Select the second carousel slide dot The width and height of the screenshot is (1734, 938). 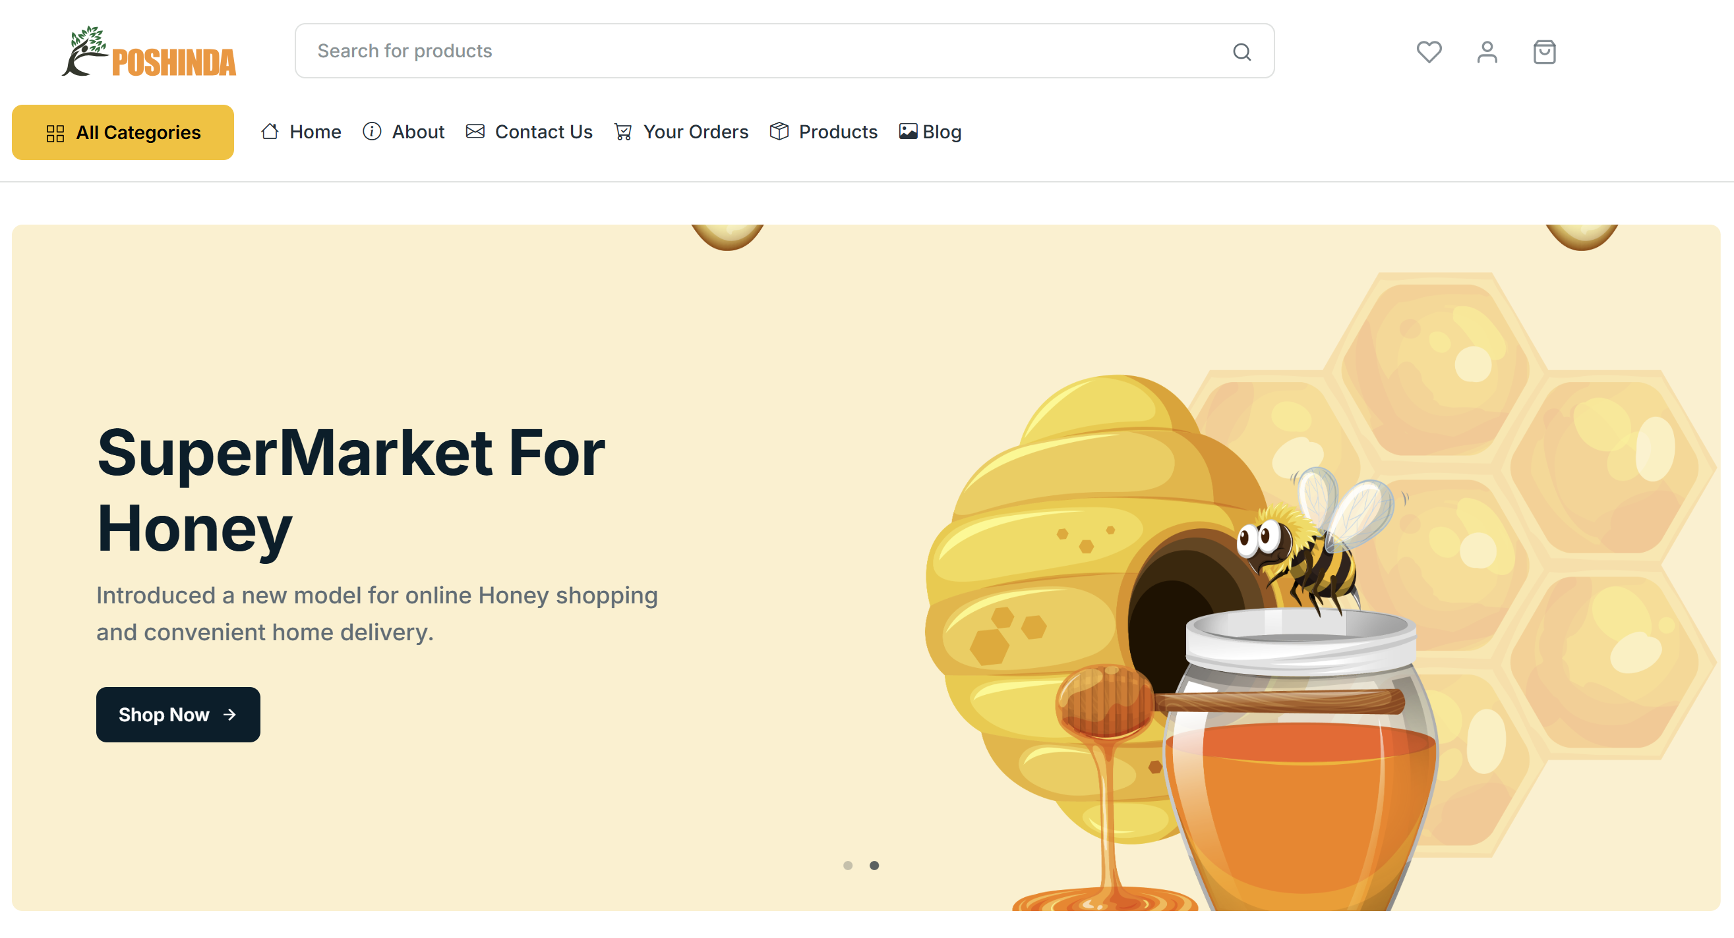click(874, 866)
